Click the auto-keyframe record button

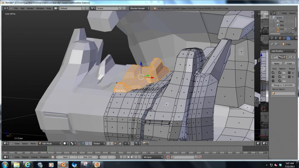coord(168,157)
